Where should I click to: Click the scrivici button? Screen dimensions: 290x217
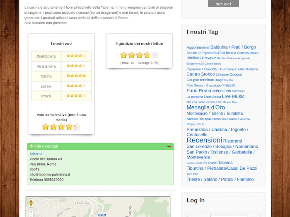[x=223, y=3]
